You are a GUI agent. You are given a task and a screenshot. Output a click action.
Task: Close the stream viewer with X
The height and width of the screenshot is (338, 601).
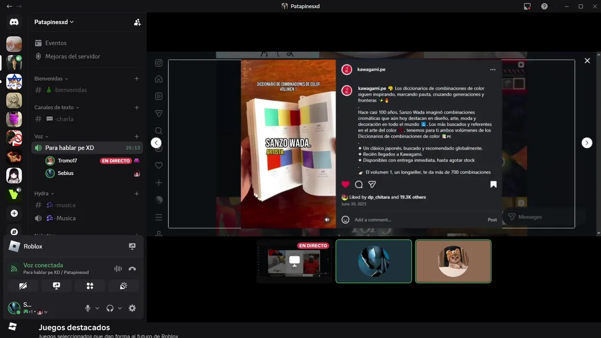587,61
